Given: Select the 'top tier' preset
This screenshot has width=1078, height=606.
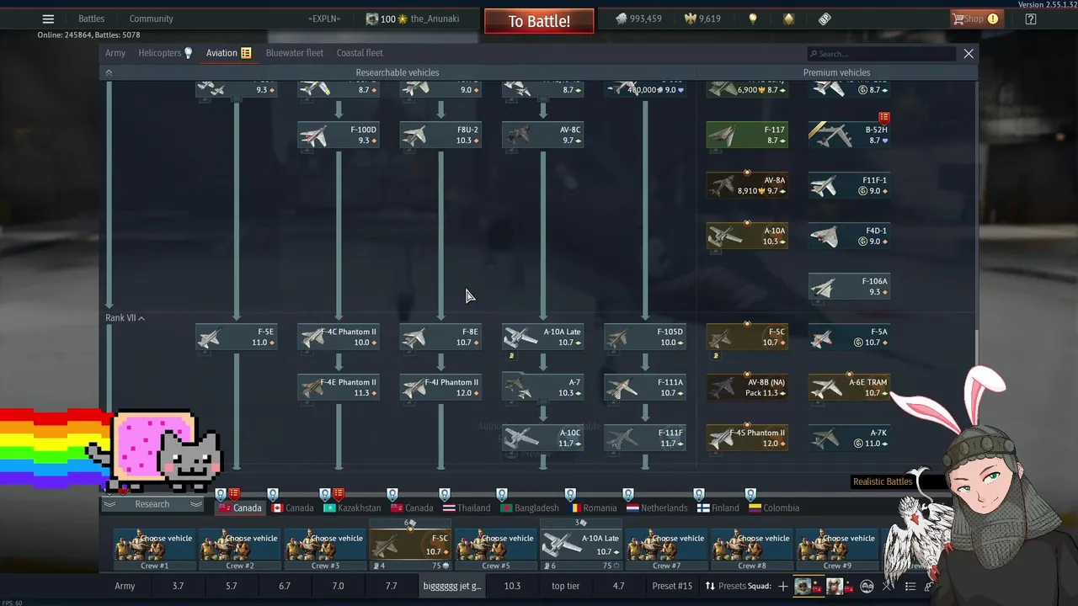Looking at the screenshot, I should pos(566,586).
